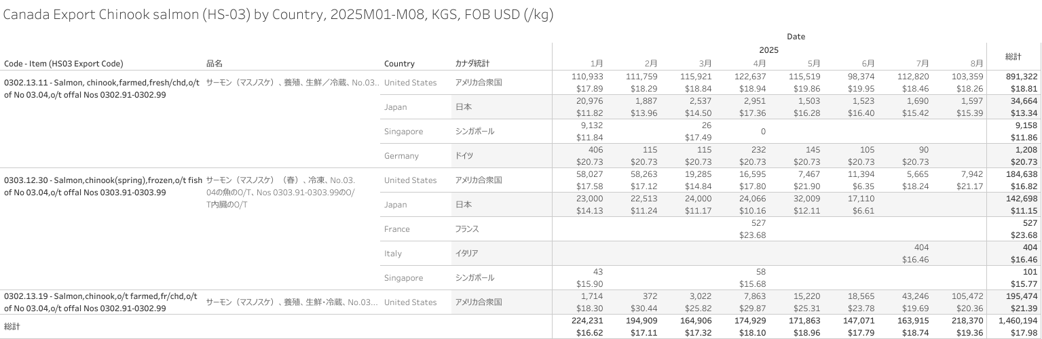
Task: Select the Country column header
Action: click(399, 64)
